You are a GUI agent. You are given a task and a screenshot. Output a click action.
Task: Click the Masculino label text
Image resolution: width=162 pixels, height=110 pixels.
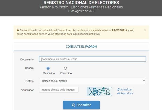coord(48,73)
